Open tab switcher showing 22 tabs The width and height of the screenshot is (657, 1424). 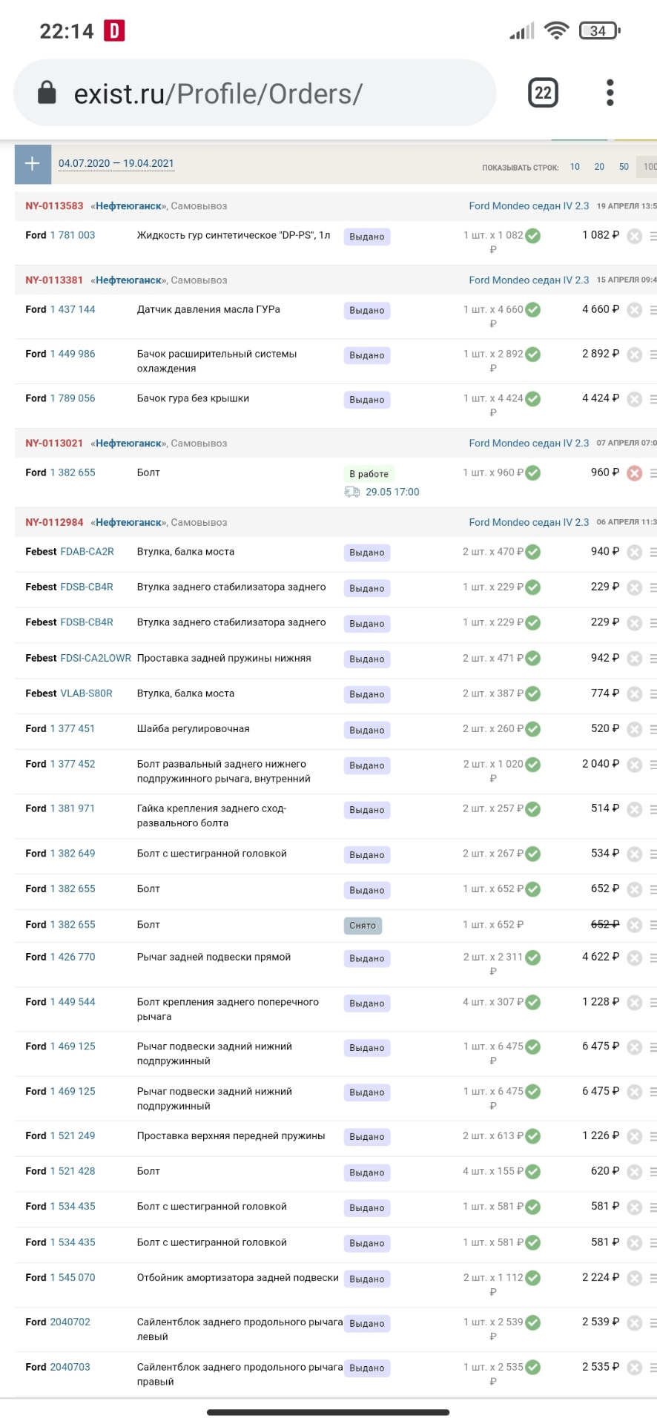click(543, 93)
